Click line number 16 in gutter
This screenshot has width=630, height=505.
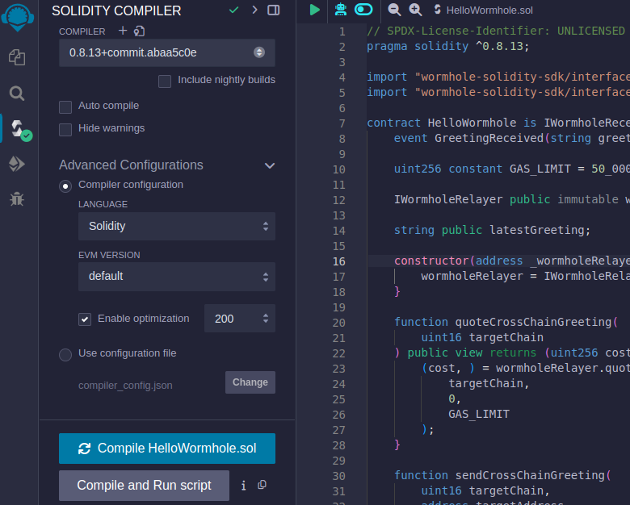point(338,261)
